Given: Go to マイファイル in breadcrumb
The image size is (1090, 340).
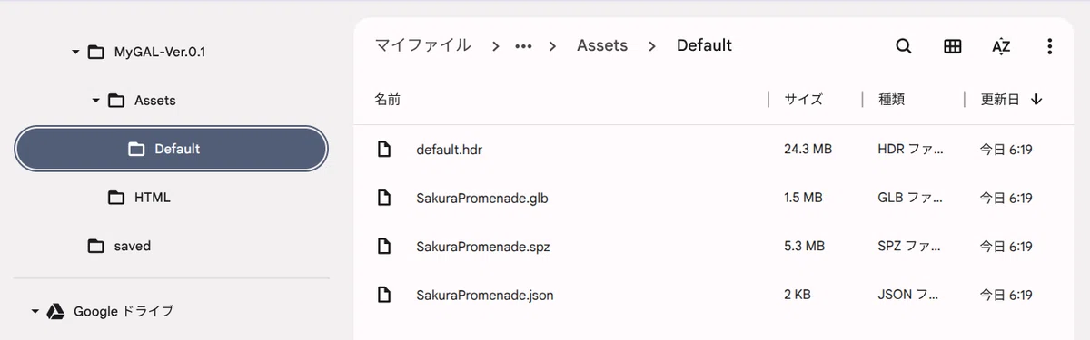Looking at the screenshot, I should click(423, 45).
